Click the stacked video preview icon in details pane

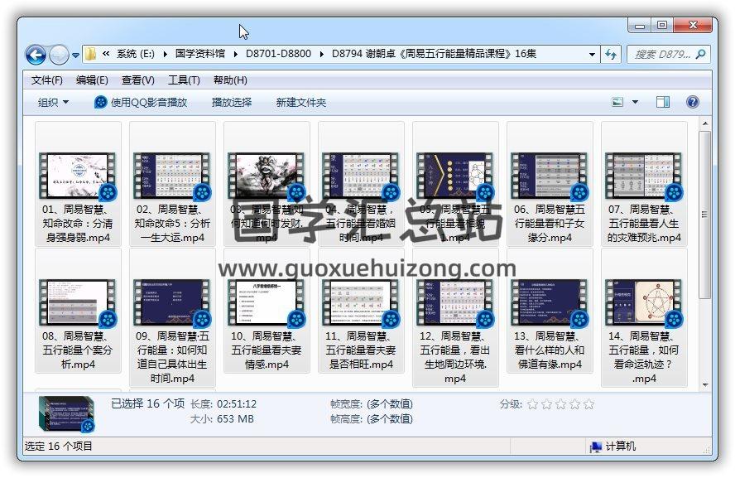tap(66, 413)
